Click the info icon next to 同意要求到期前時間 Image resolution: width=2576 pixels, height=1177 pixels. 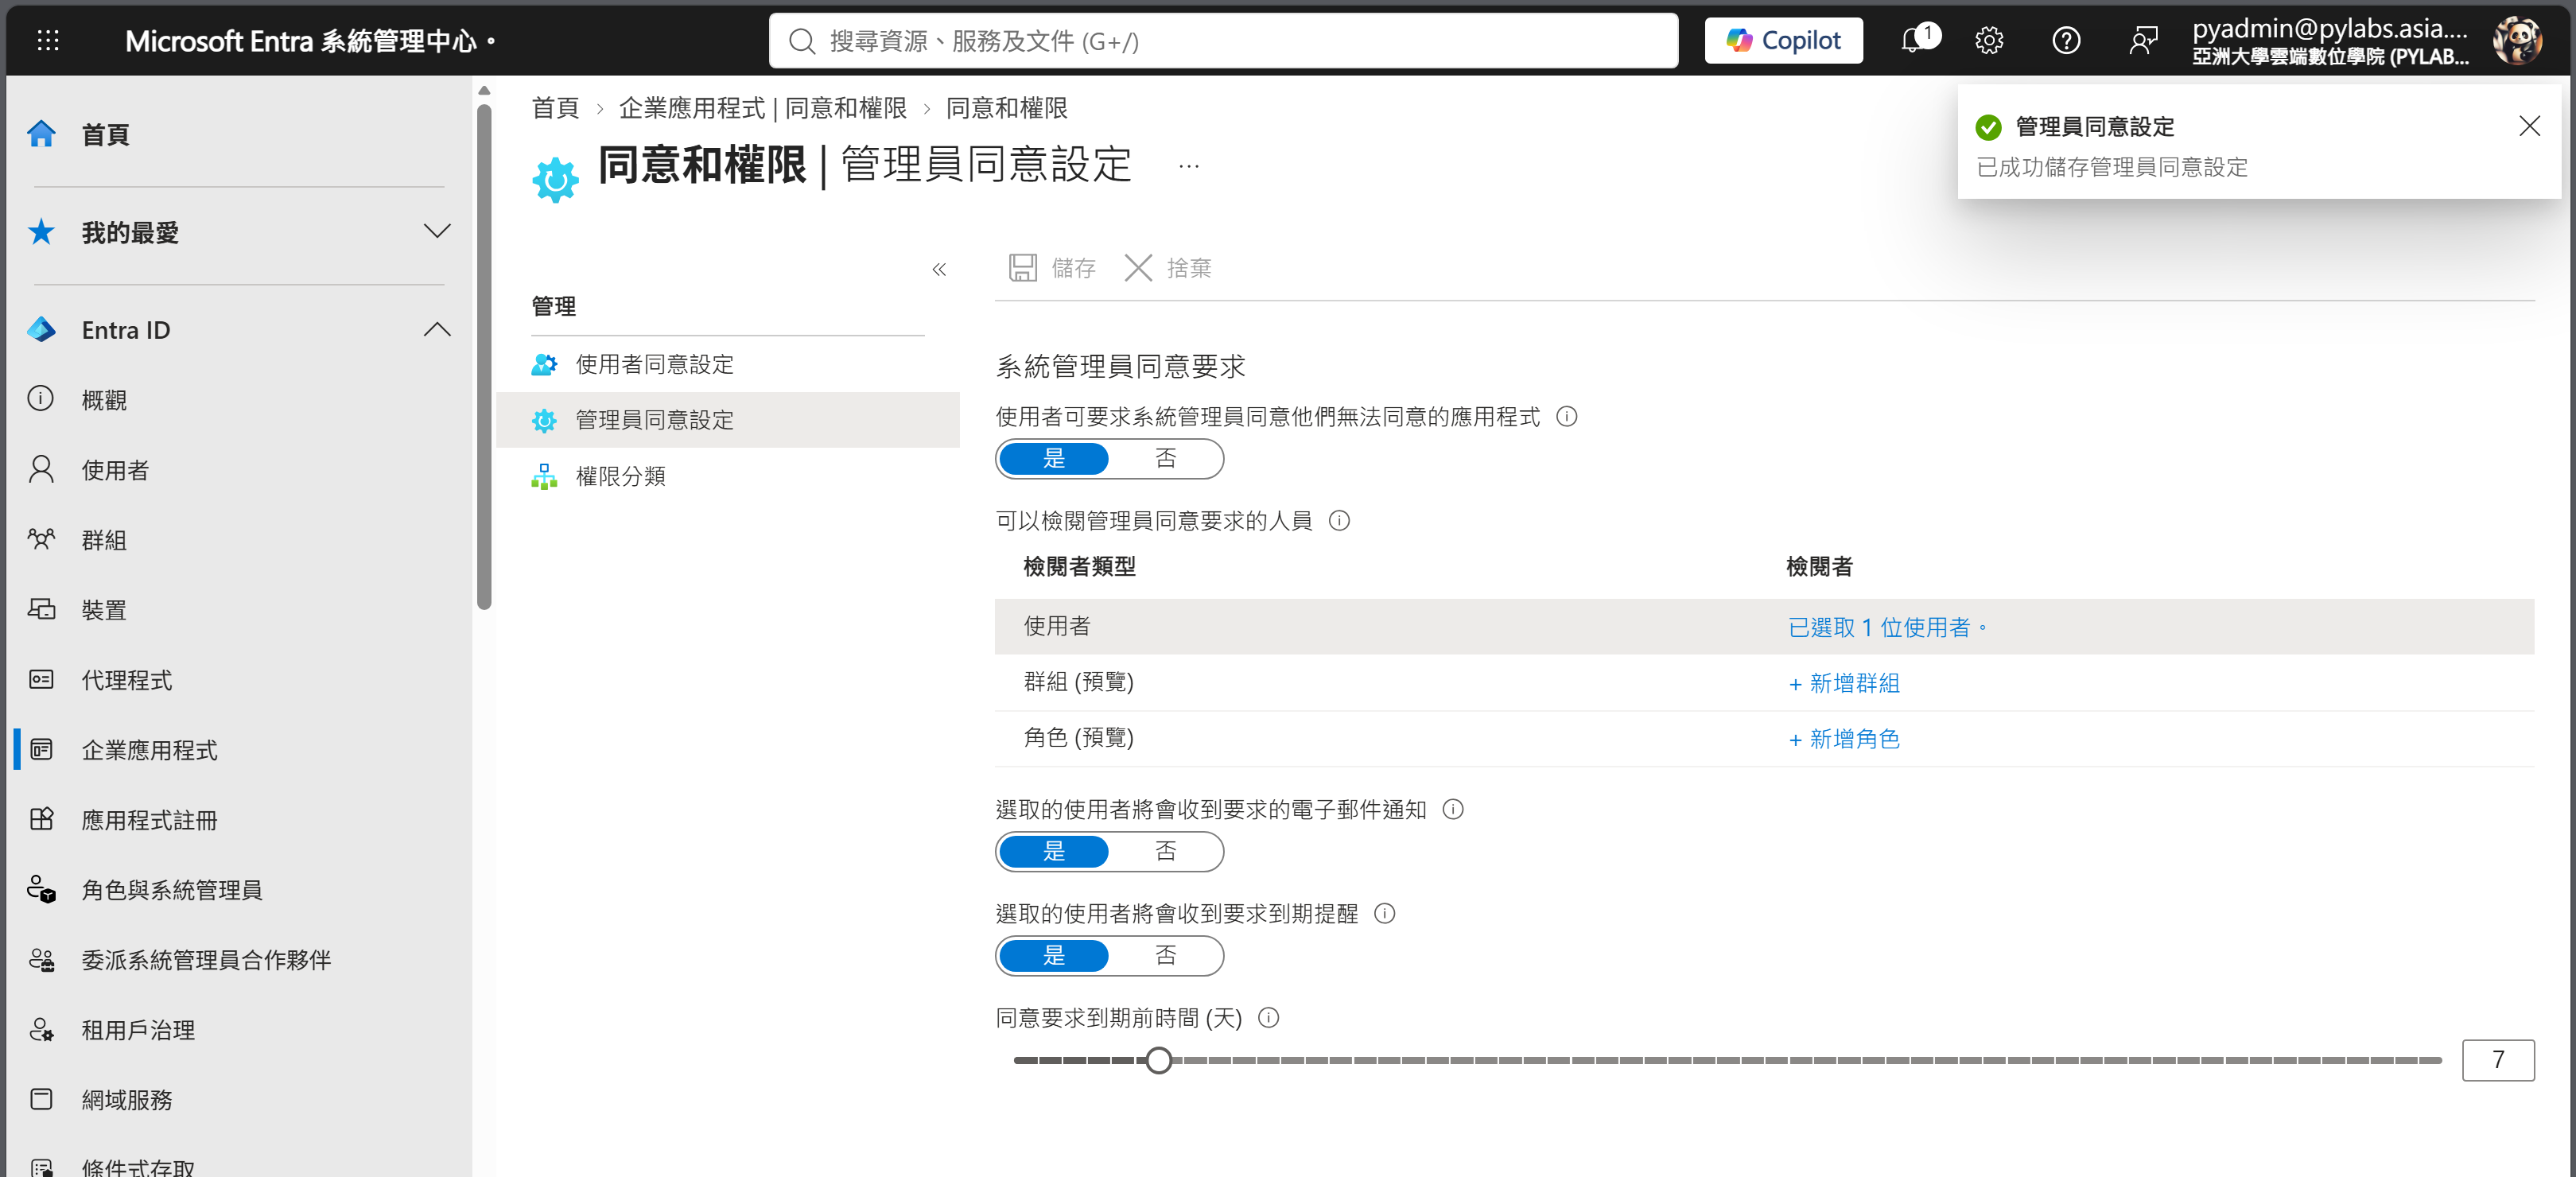(1269, 1018)
